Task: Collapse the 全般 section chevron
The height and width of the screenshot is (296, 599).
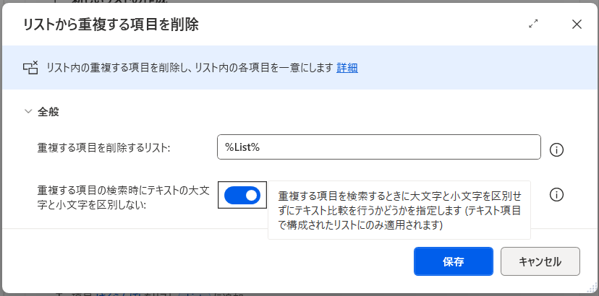Action: (28, 112)
